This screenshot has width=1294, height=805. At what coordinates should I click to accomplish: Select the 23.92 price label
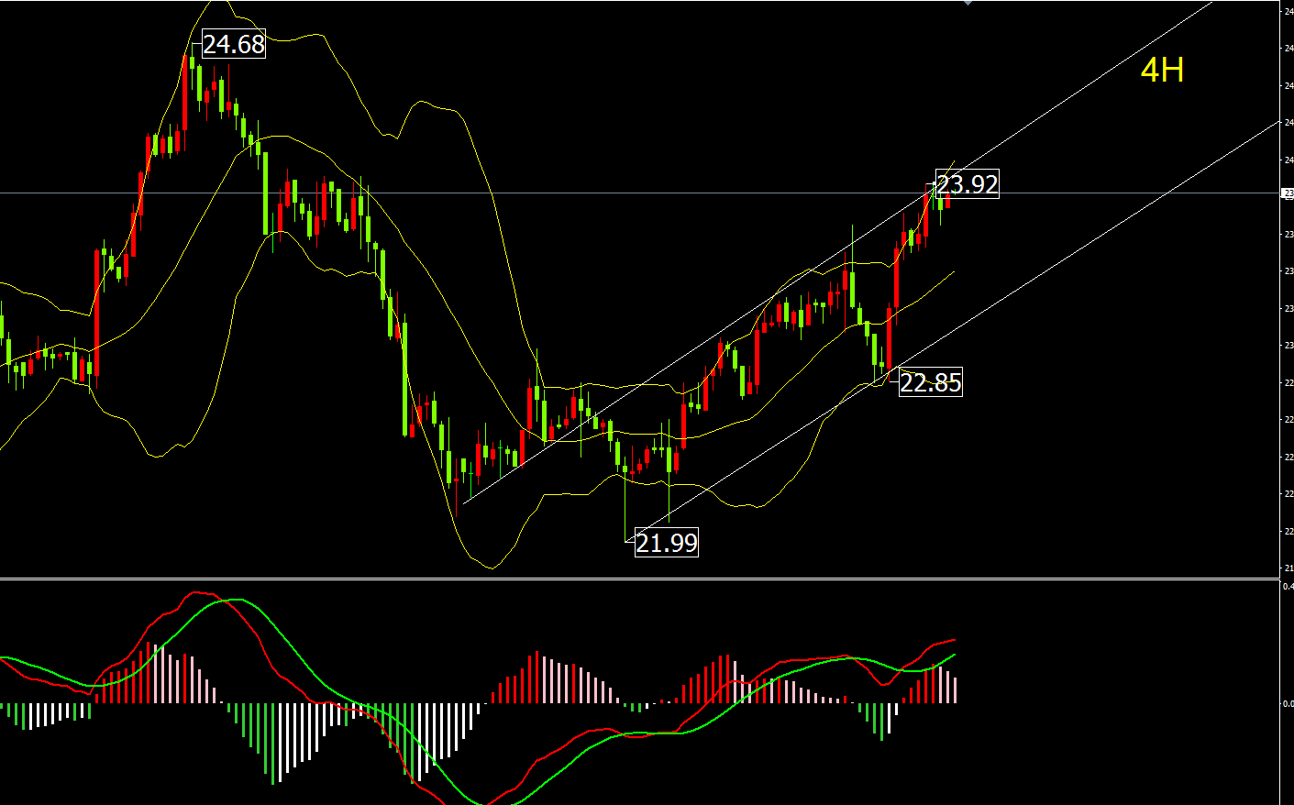point(968,184)
